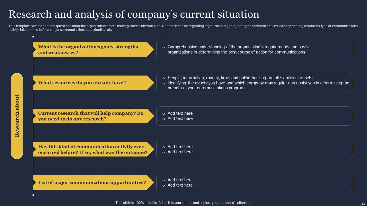
Task: Click first "Add text here" beside current research question
Action: tap(180, 113)
